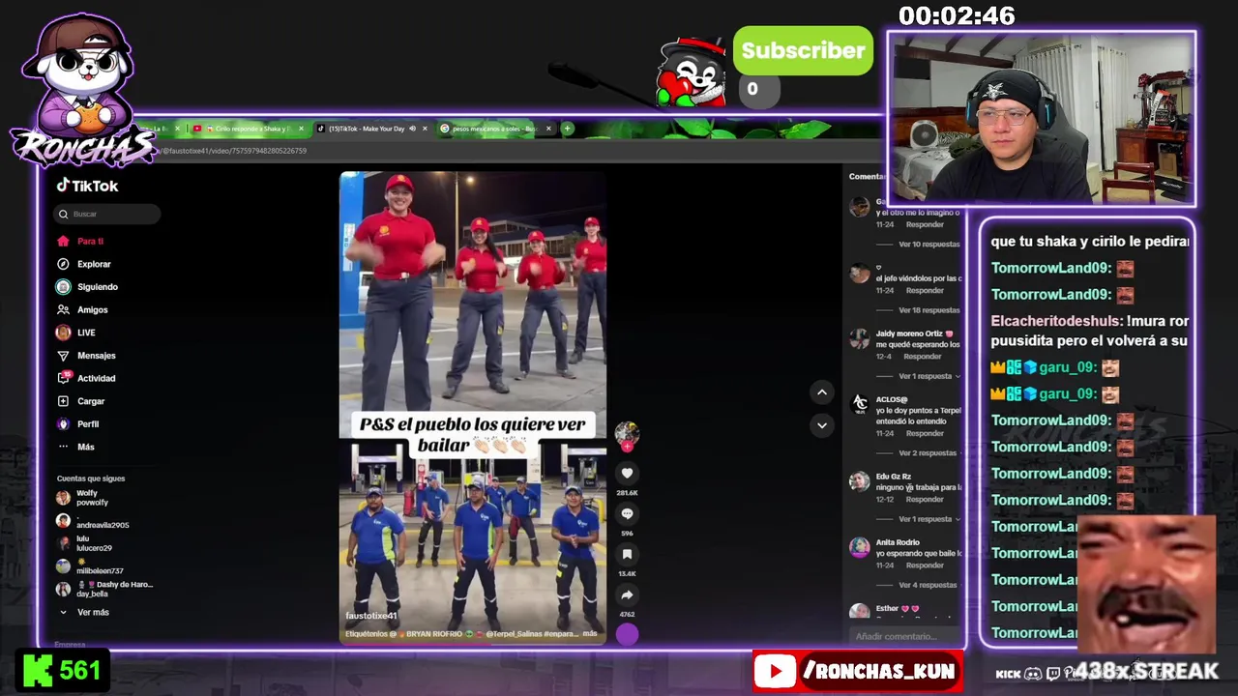Open the Comentarios panel header
Viewport: 1238px width, 696px height.
pyautogui.click(x=867, y=176)
